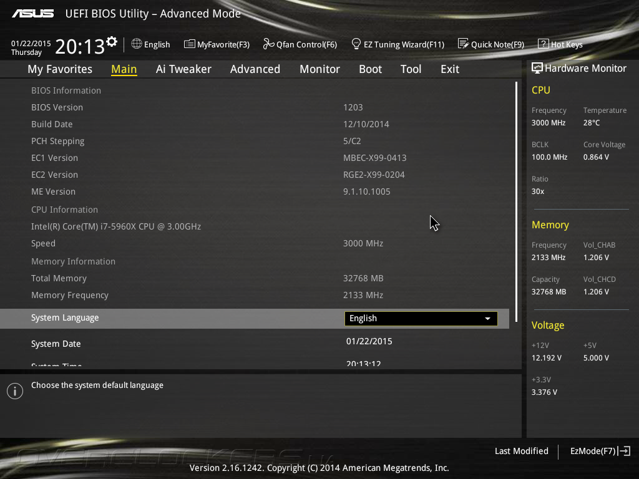Screen dimensions: 639x479
Task: Open MyFavorite(F3) list icon
Action: pyautogui.click(x=189, y=44)
